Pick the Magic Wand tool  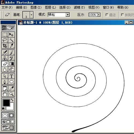[x=12, y=40]
